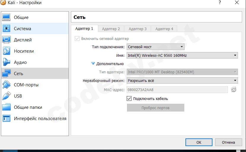Cancel with the Отмена button
The image size is (246, 152).
pyautogui.click(x=228, y=142)
